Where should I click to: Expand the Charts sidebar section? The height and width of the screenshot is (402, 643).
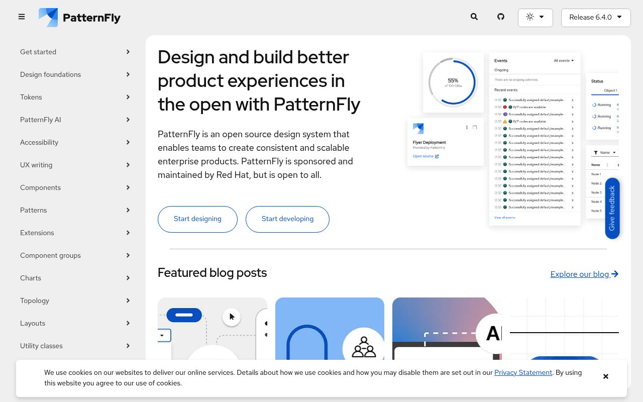click(x=74, y=278)
